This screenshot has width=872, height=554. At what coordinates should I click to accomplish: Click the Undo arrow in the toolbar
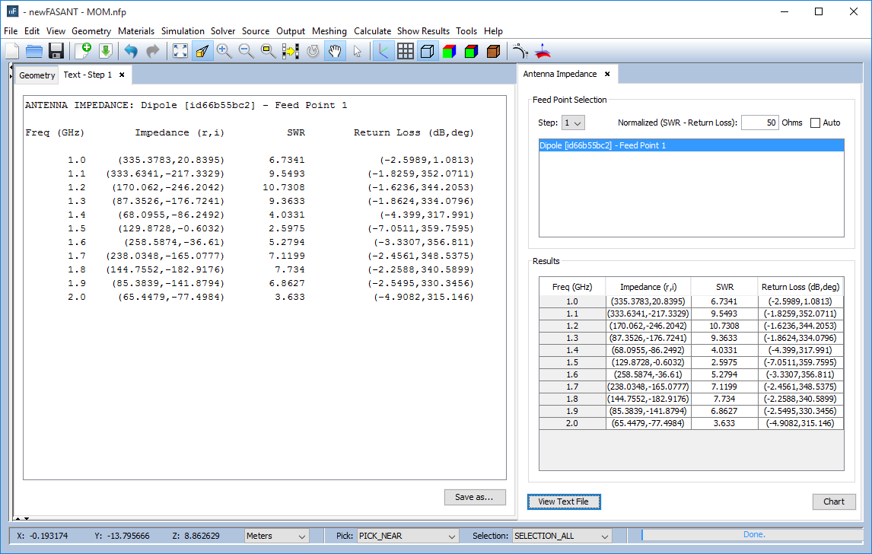(x=131, y=51)
